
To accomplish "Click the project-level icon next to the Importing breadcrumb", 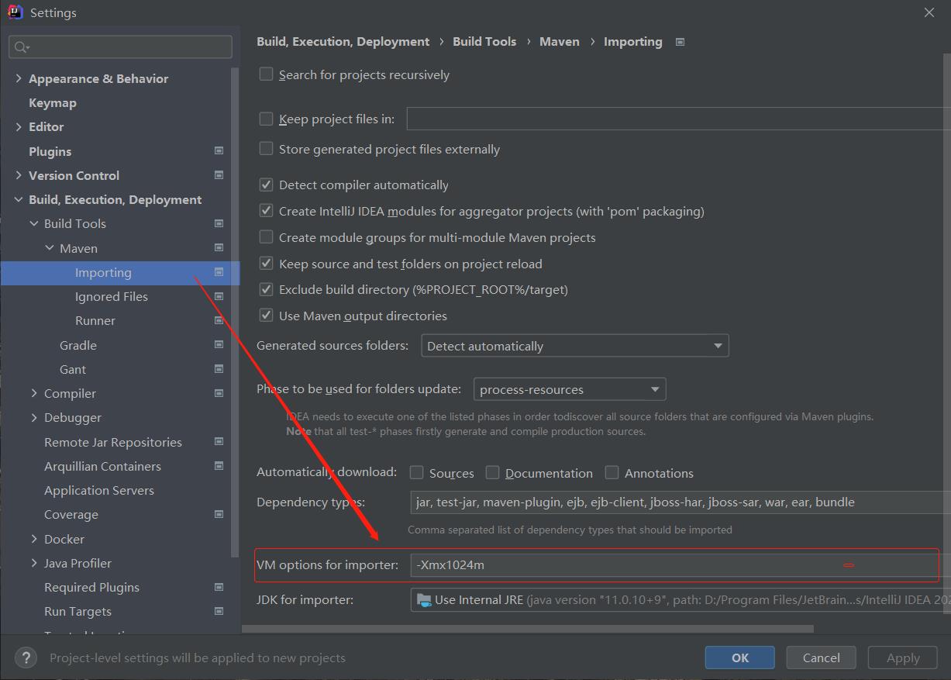I will tap(680, 42).
